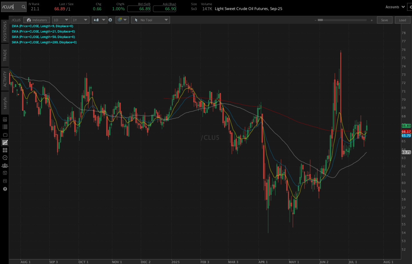Click the chart comparison globe icon
This screenshot has height=264, width=412.
120,20
